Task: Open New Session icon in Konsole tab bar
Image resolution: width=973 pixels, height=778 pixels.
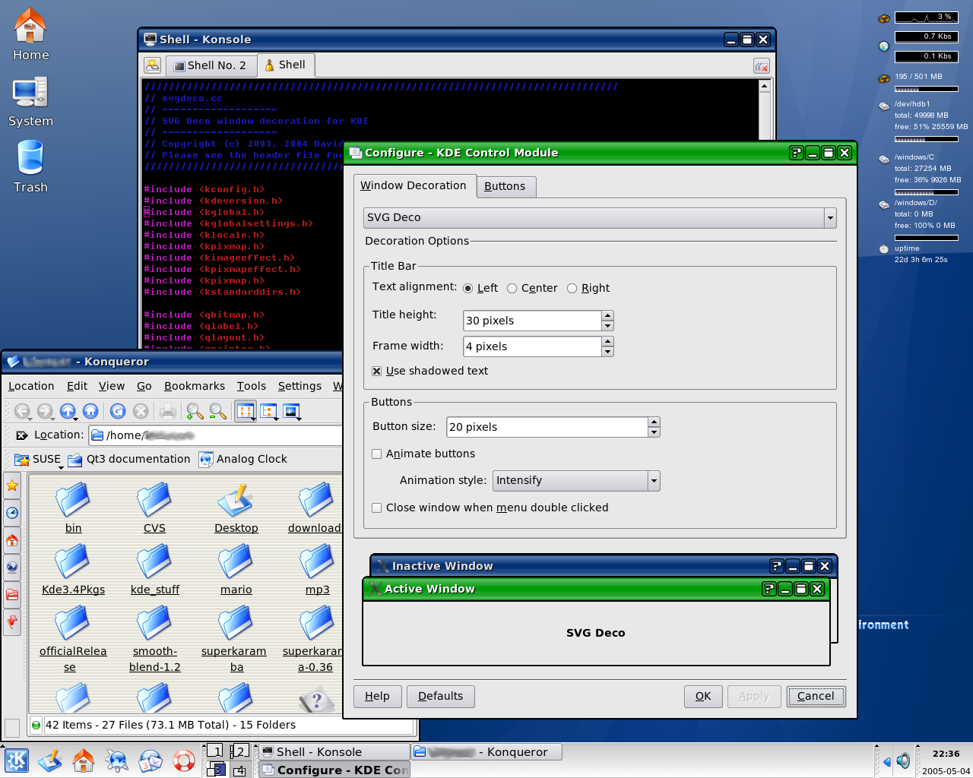Action: pos(153,65)
